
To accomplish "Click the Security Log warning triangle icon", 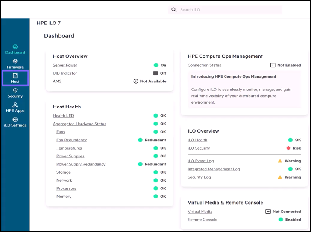I will click(280, 177).
